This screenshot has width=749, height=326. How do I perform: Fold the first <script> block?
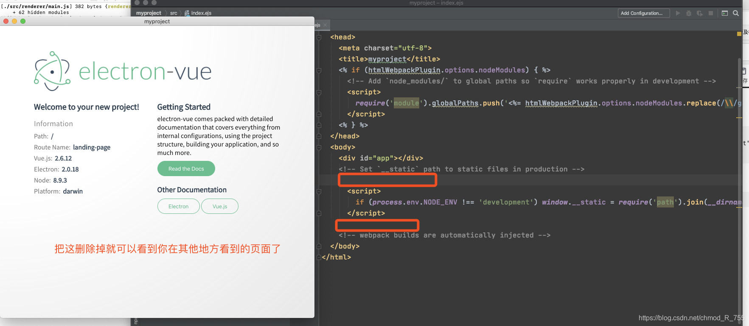tap(319, 92)
